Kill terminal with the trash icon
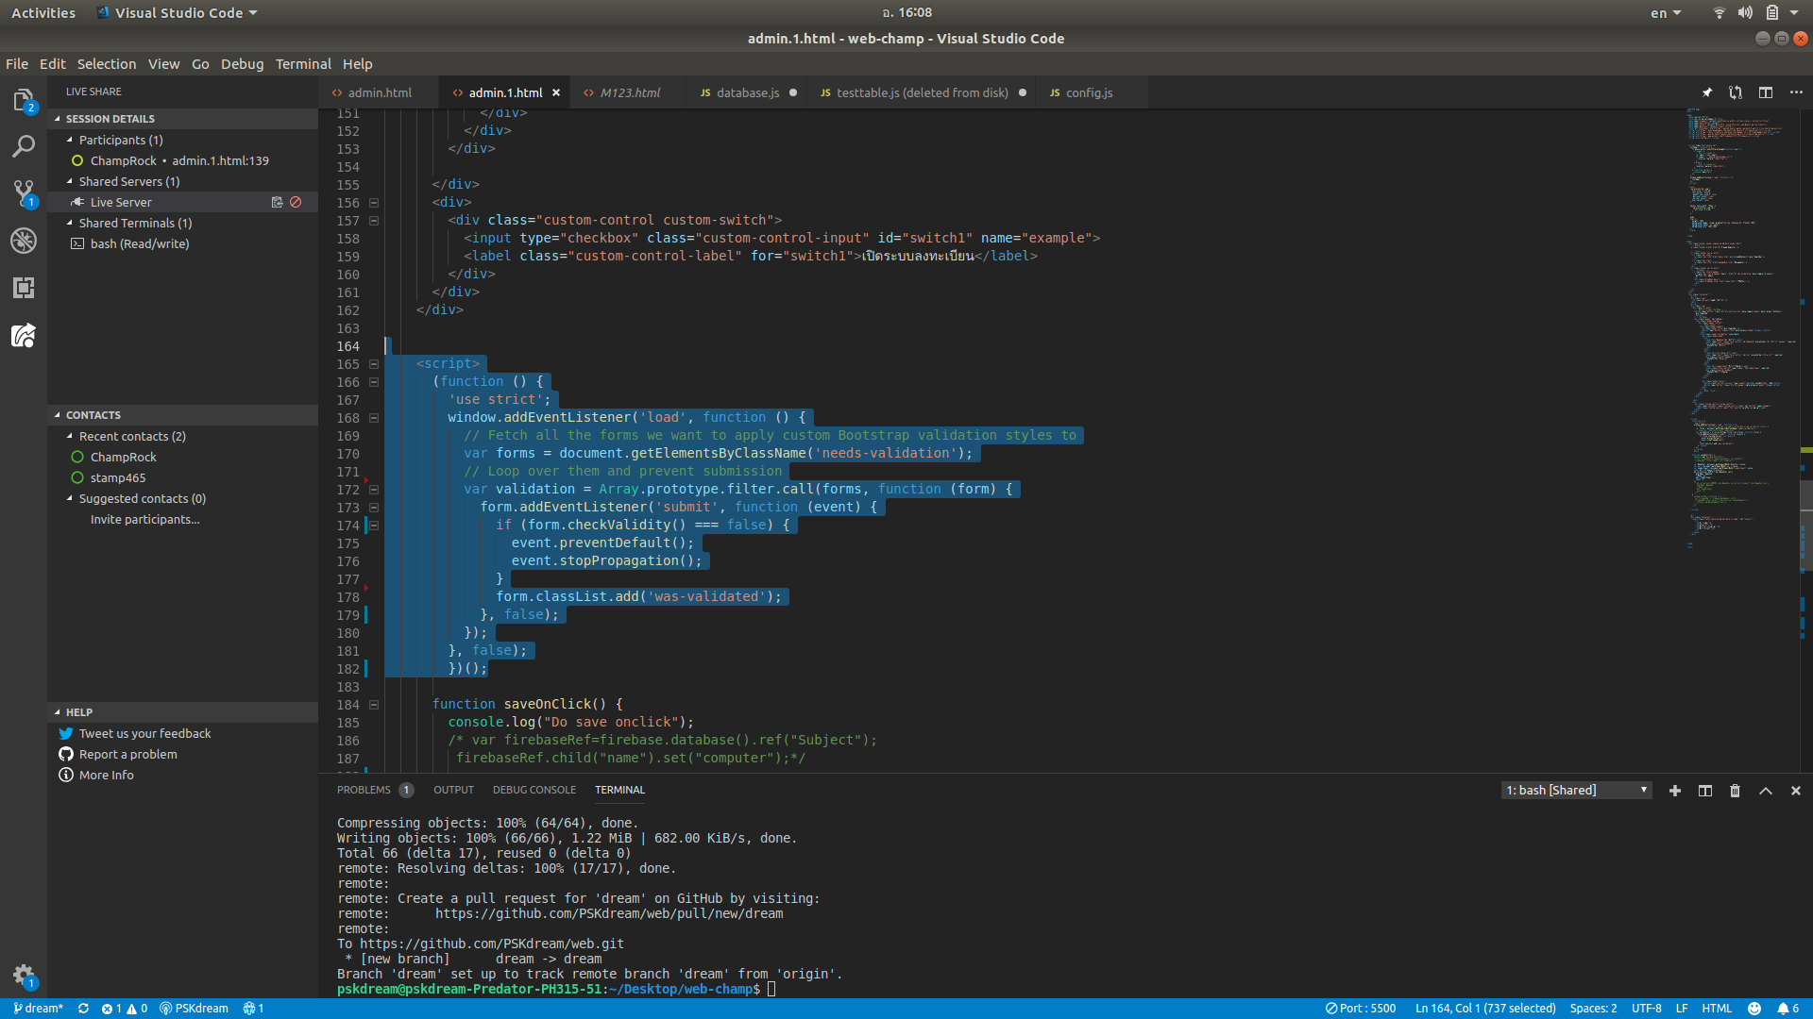This screenshot has width=1813, height=1019. [x=1735, y=791]
